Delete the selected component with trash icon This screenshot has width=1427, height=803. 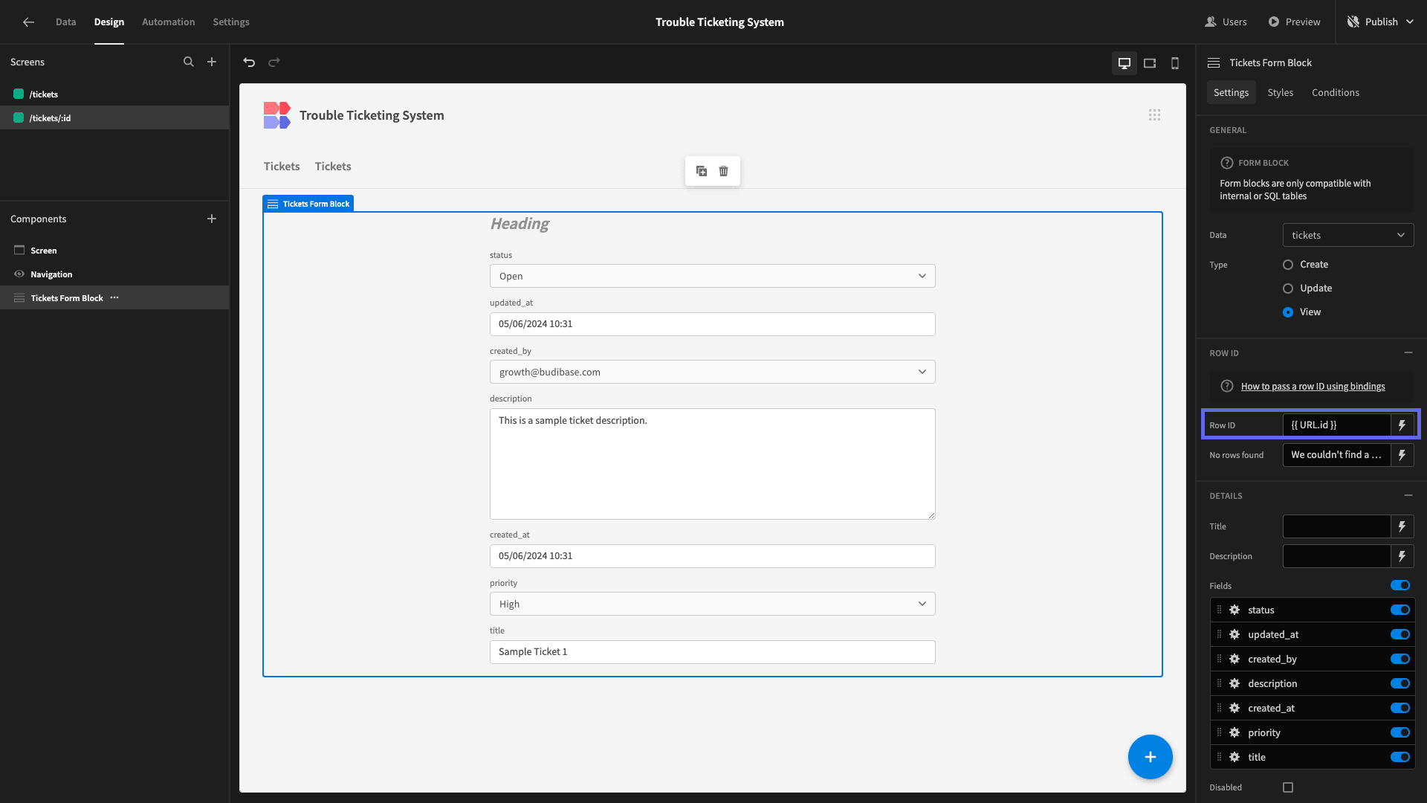(x=724, y=171)
